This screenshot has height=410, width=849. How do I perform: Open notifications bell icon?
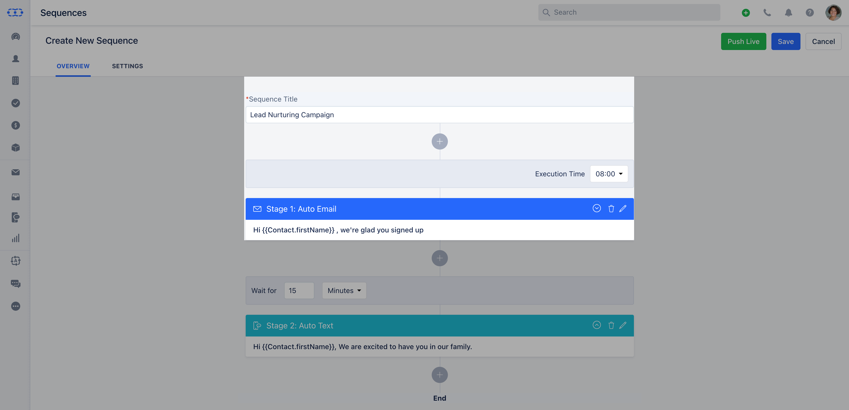coord(788,13)
